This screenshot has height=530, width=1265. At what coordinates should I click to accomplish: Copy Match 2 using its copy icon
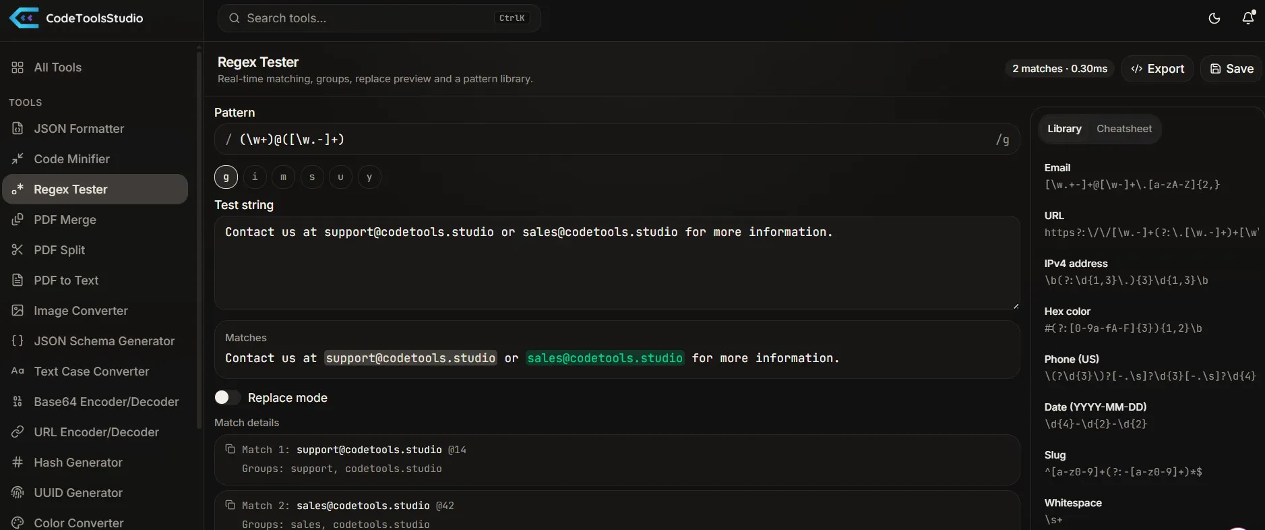click(x=230, y=505)
